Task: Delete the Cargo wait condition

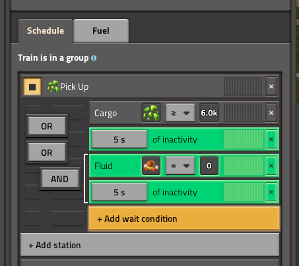Action: tap(271, 113)
